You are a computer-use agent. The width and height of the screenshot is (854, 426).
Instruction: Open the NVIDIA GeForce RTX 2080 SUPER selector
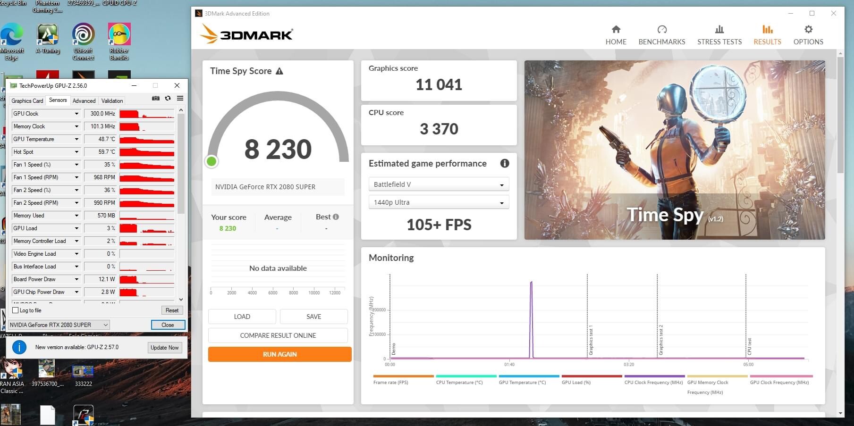(59, 325)
